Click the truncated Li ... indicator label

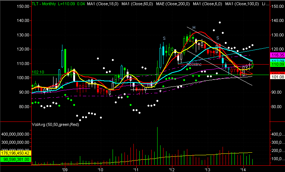(266, 4)
